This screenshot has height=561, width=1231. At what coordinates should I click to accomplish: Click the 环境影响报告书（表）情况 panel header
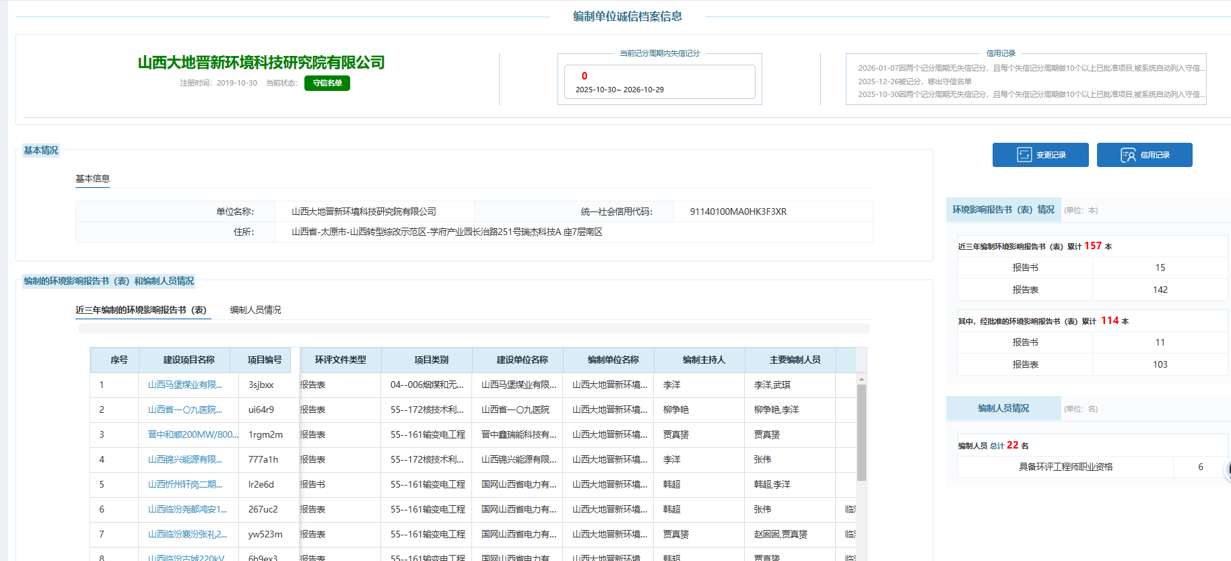click(x=1003, y=210)
